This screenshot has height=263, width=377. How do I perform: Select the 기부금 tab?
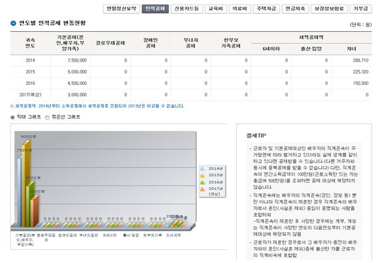[360, 9]
